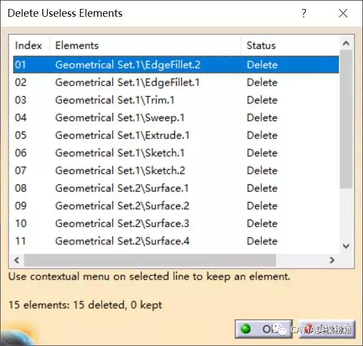Select the Geometrical Set.1\EdgeFillet.1 row

[128, 82]
